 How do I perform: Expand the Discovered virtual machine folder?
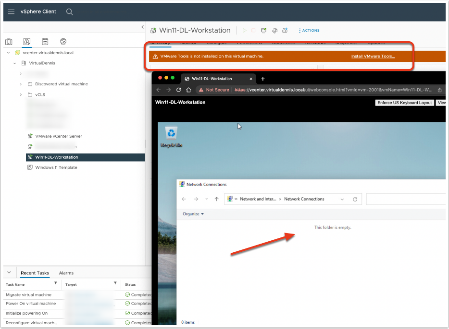21,84
